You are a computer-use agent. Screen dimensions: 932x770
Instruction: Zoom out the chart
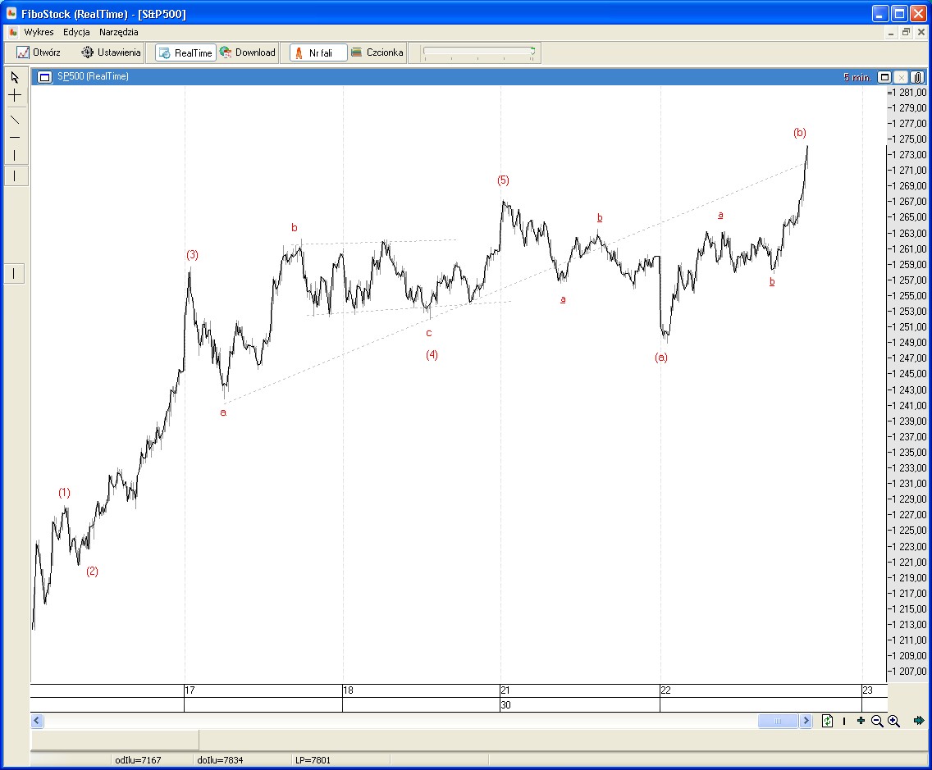[x=877, y=722]
